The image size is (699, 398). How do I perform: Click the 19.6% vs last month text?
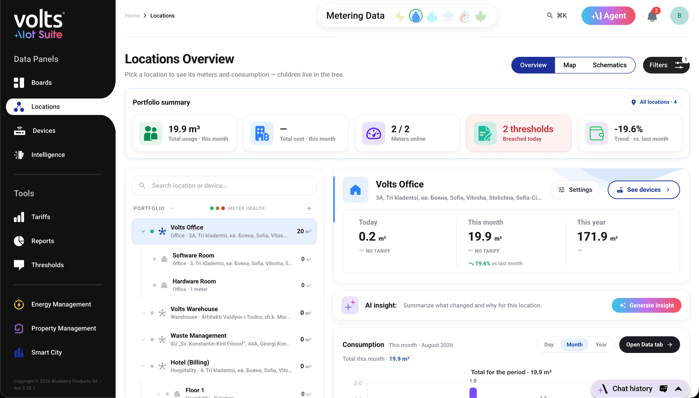495,263
